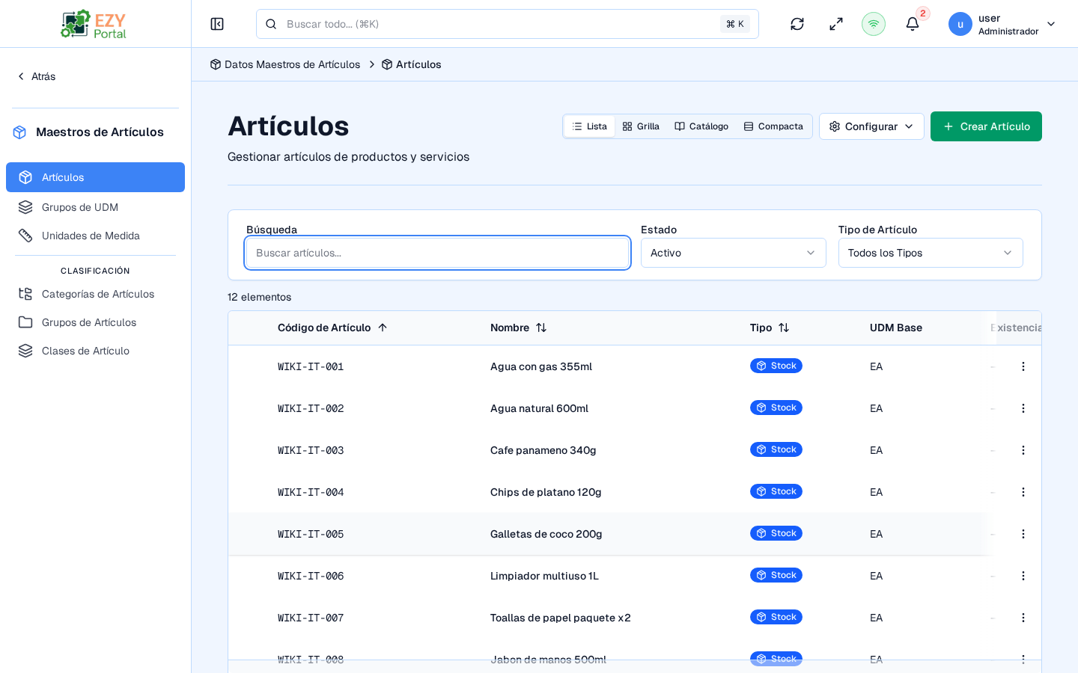Click the user avatar circle

[960, 24]
